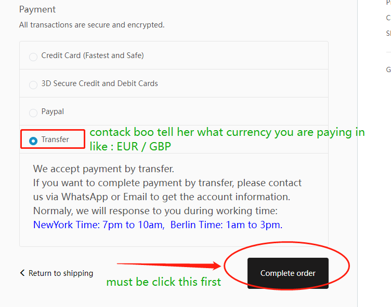The image size is (391, 307).
Task: Select the Paypal radio button
Action: coord(33,113)
